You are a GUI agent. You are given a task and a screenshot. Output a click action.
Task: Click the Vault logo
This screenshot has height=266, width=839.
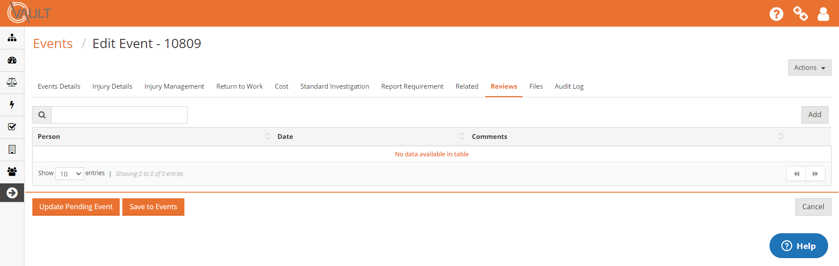coord(29,13)
